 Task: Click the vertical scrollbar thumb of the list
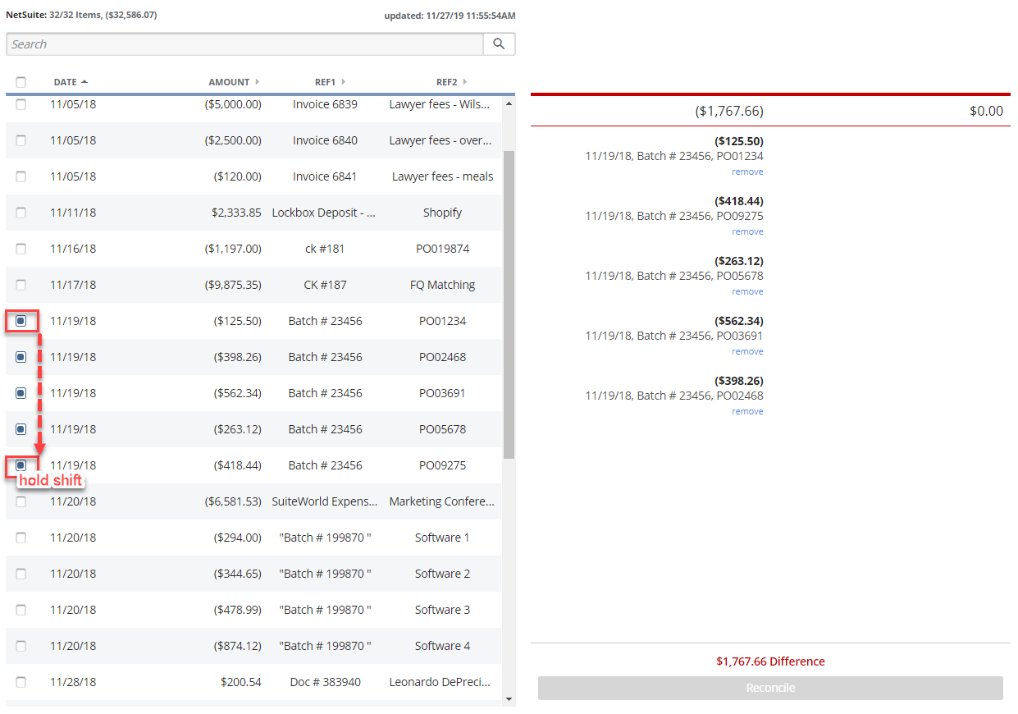click(x=509, y=304)
